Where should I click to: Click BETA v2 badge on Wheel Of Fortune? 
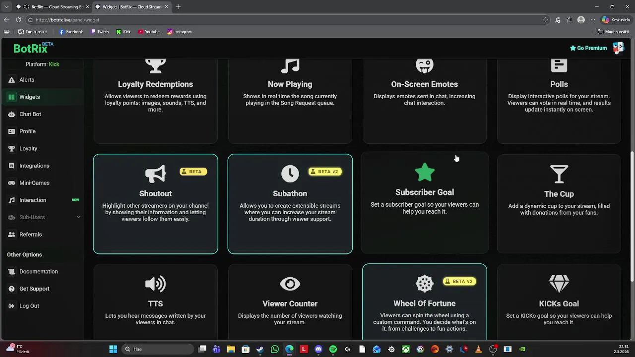pos(459,281)
